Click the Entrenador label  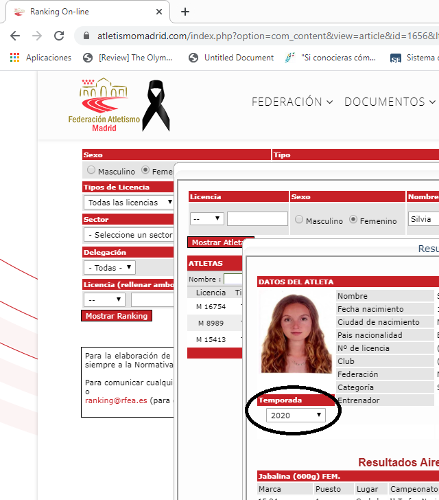point(358,400)
